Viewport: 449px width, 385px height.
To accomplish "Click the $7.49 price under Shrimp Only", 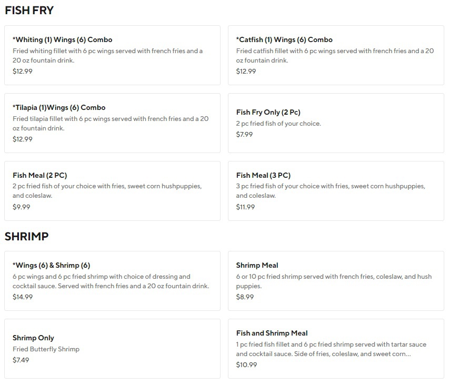I will pos(21,360).
